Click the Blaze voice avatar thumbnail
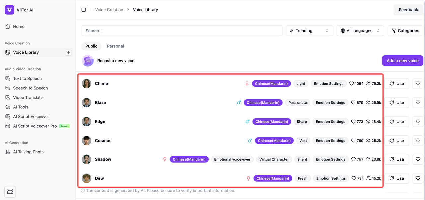Image resolution: width=425 pixels, height=200 pixels. pos(87,103)
